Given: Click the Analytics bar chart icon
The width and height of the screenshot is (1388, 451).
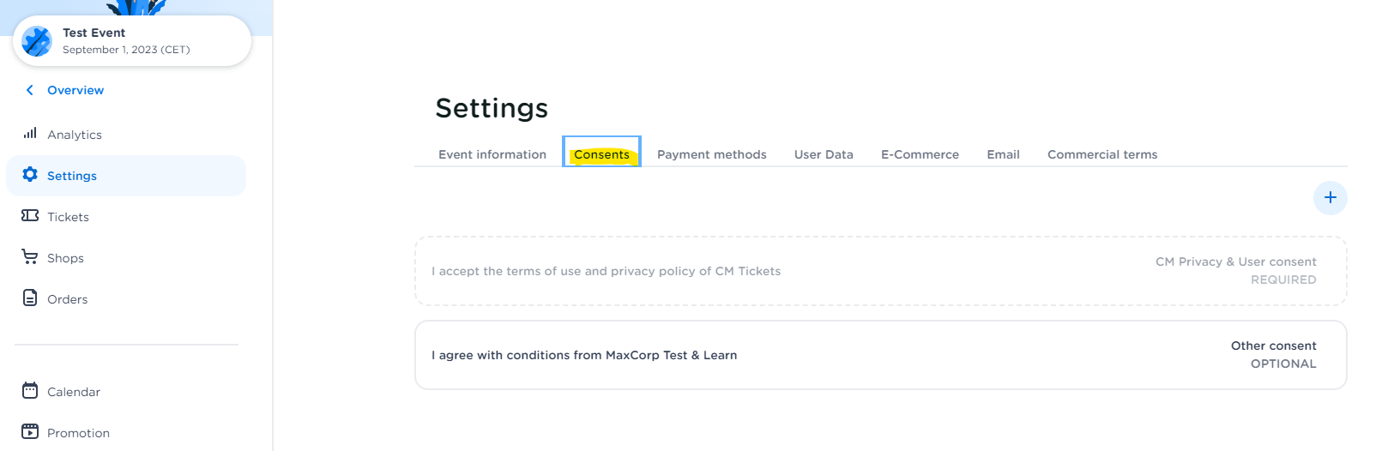Looking at the screenshot, I should [x=30, y=134].
